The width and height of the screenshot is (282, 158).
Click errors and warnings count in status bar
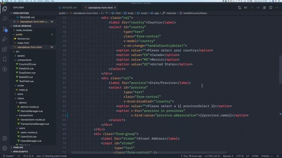tap(28, 156)
